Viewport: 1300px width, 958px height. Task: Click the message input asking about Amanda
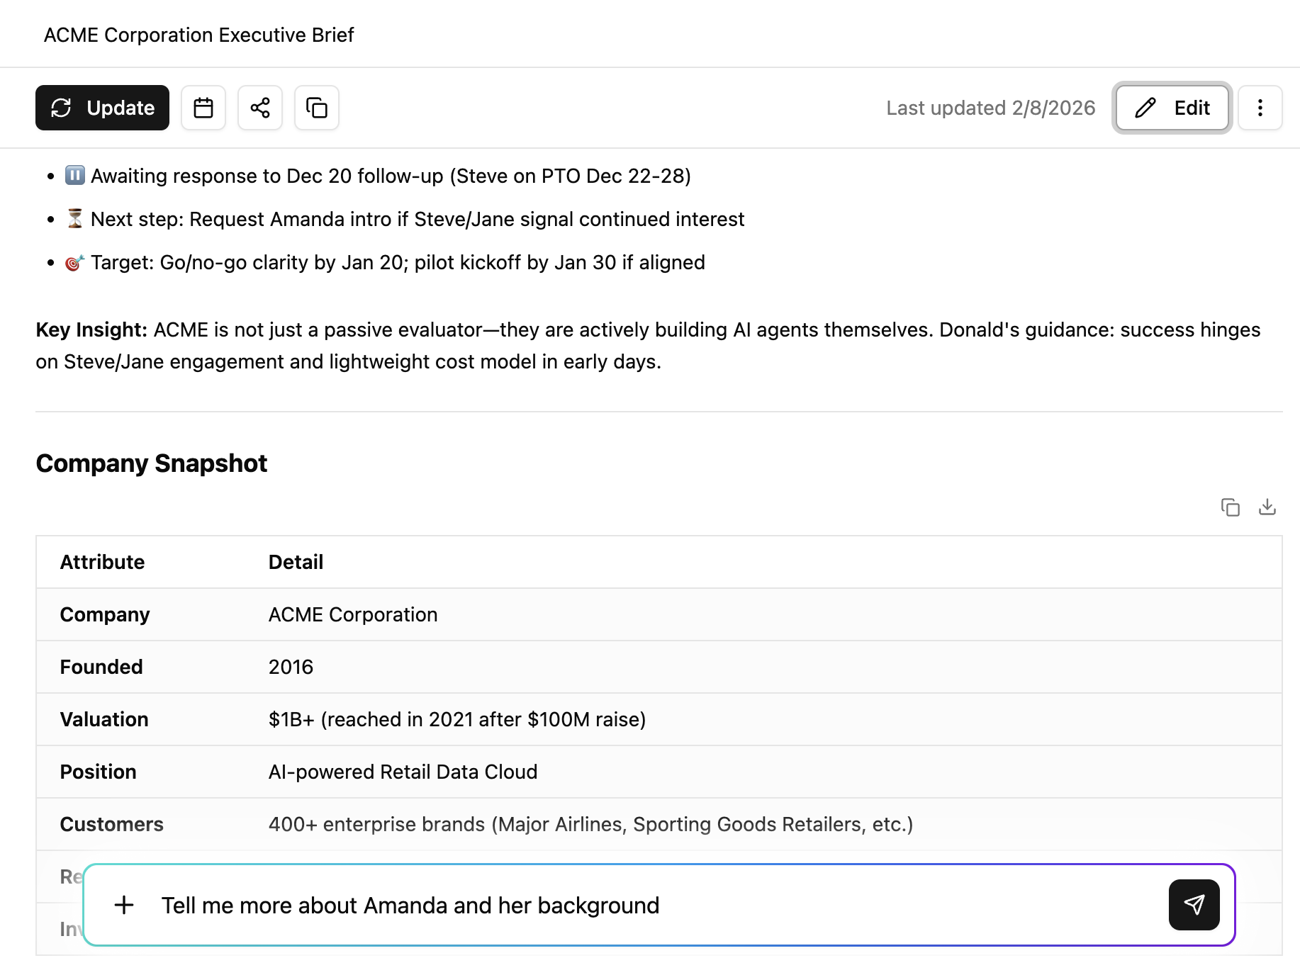(x=411, y=905)
